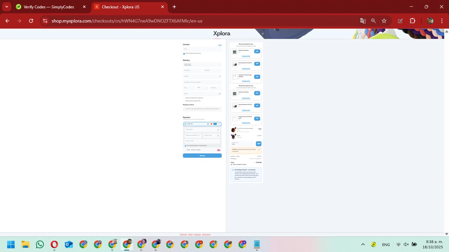Viewport: 449px width, 252px height.
Task: Toggle text me news and offers checkbox
Action: (184, 101)
